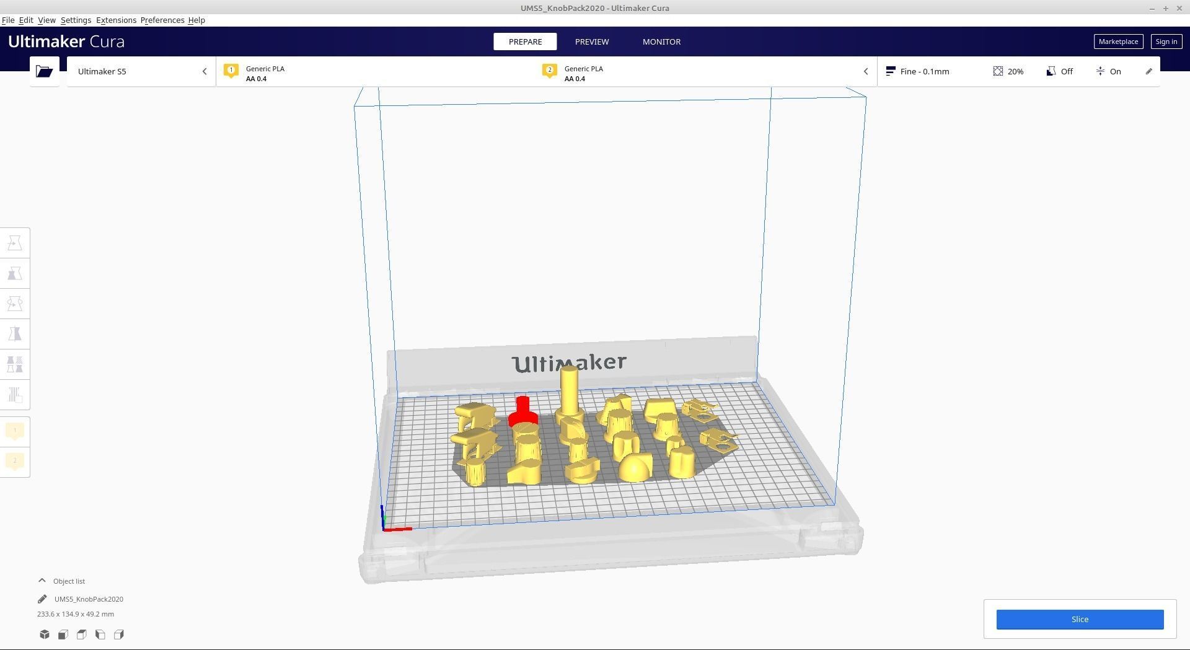The height and width of the screenshot is (650, 1190).
Task: Click the Sign in button
Action: click(1166, 42)
